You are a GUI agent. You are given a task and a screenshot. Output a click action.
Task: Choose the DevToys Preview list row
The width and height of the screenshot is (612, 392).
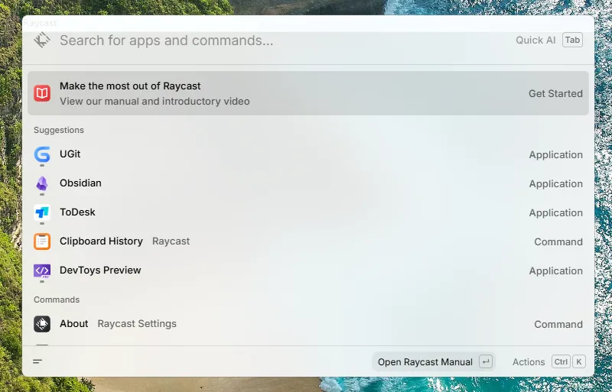click(x=306, y=271)
